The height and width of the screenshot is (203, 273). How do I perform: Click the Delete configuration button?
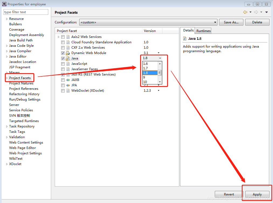click(257, 22)
